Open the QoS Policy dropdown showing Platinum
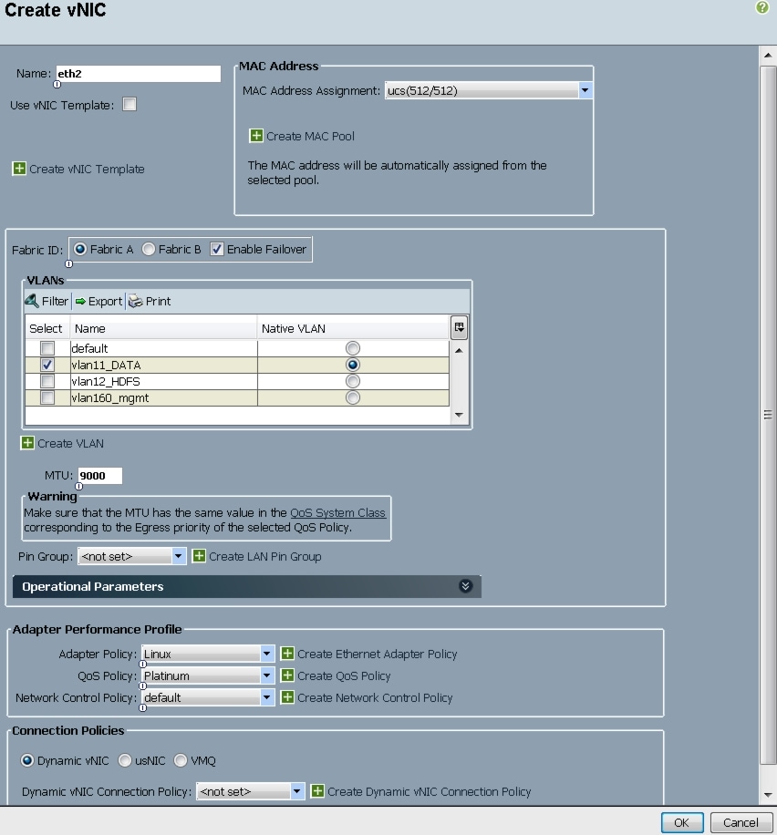Screen dimensions: 777x835 (x=267, y=675)
